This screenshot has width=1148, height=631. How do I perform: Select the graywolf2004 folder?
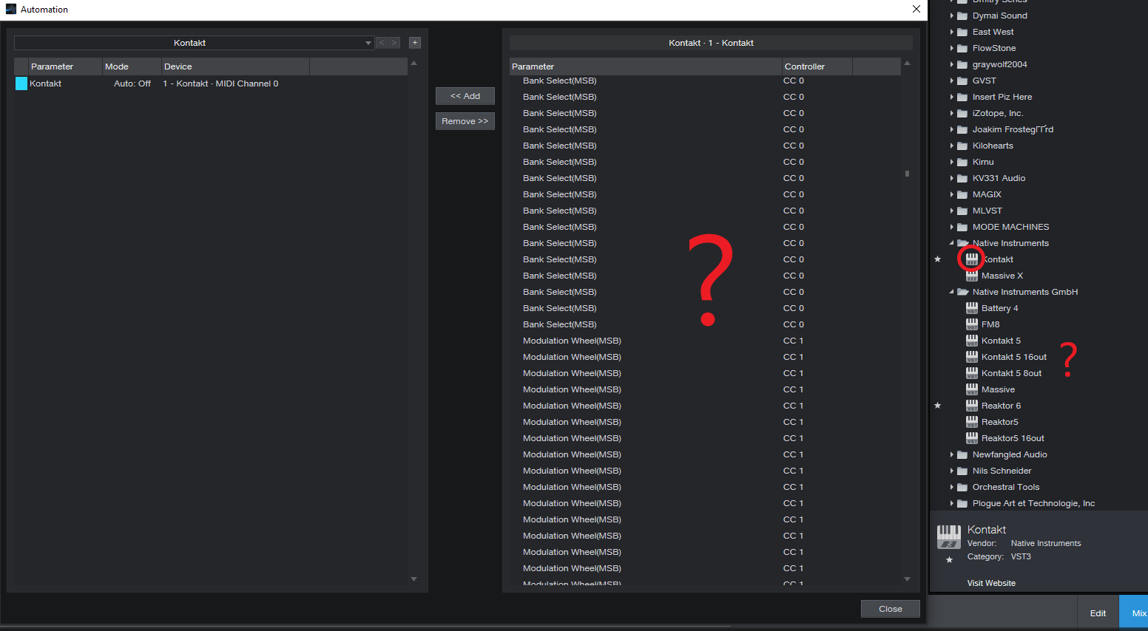pos(999,64)
